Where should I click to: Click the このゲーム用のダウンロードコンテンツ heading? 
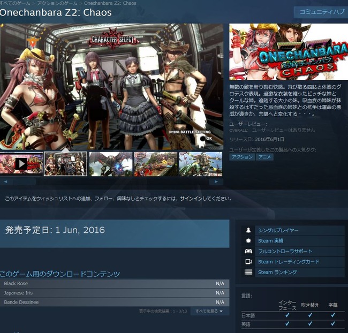tap(60, 274)
